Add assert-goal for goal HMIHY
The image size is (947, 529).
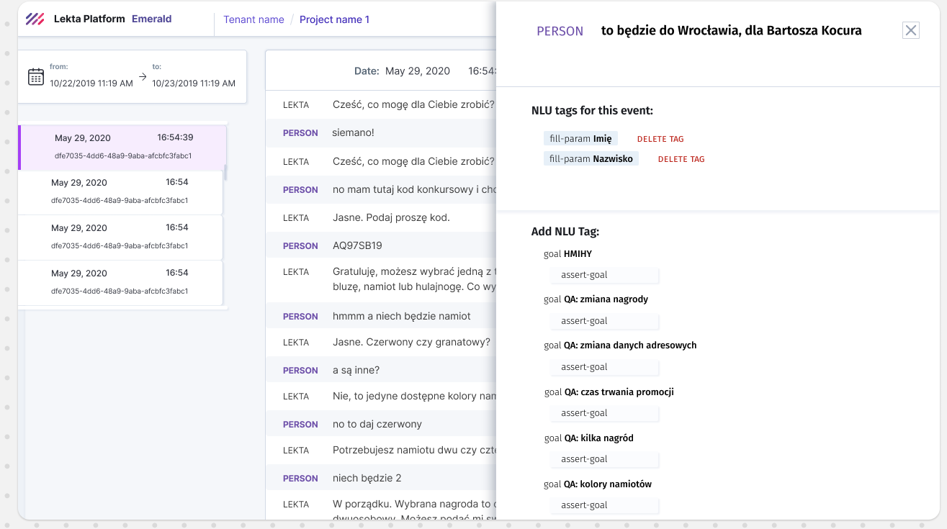pos(605,275)
